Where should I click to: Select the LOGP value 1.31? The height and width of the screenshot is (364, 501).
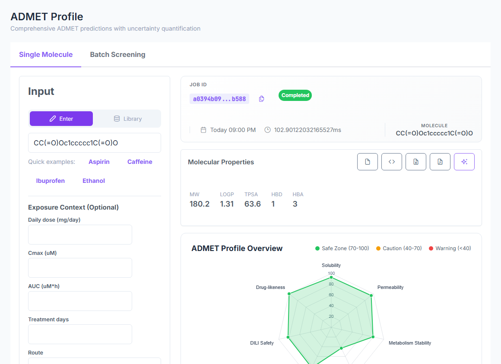tap(227, 204)
